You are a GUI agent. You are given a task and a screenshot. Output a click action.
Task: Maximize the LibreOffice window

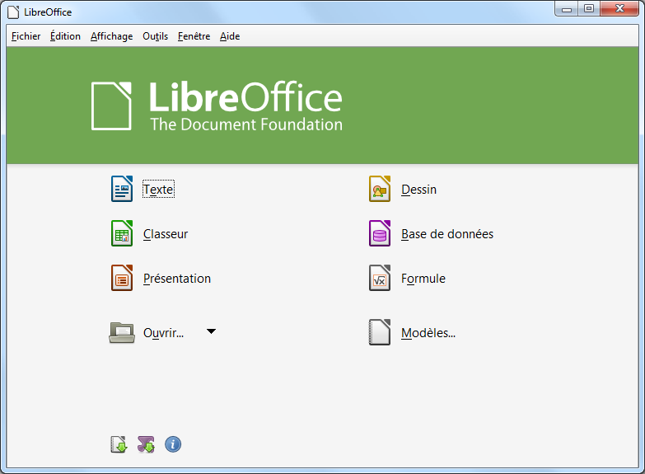[589, 8]
